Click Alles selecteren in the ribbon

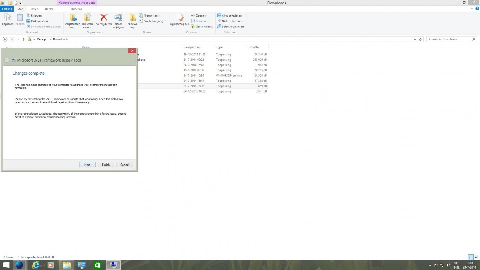(230, 15)
